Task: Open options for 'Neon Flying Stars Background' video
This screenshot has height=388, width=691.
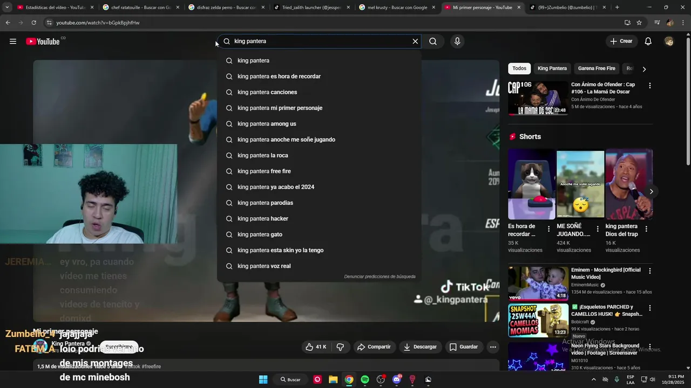Action: point(649,347)
